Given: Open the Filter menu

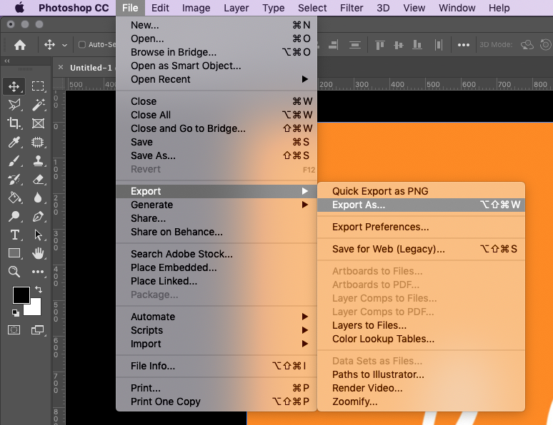Looking at the screenshot, I should click(x=352, y=8).
